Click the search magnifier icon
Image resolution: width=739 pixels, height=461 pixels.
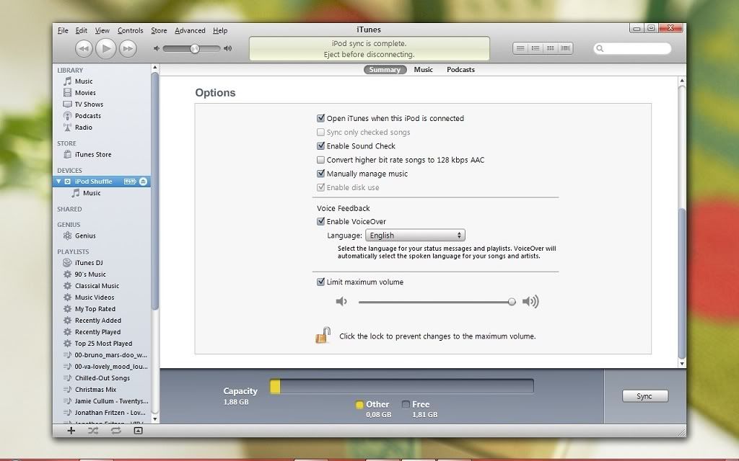pos(600,48)
